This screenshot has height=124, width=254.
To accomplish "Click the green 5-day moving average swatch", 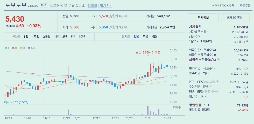I will [6, 48].
